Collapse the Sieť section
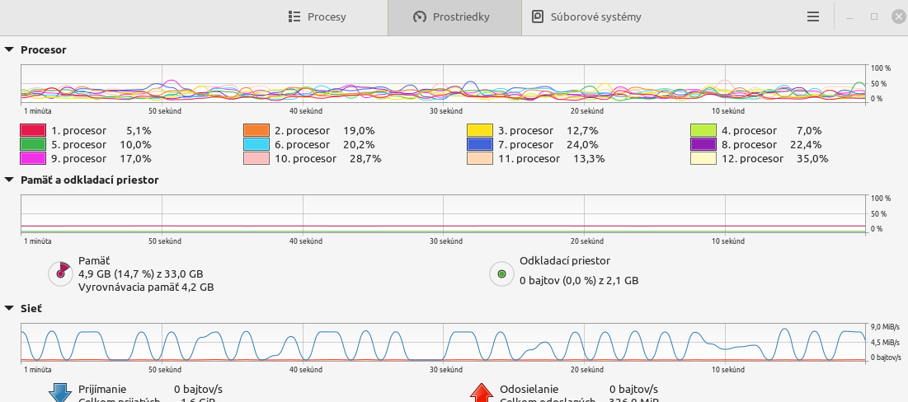908x402 pixels. (x=9, y=309)
